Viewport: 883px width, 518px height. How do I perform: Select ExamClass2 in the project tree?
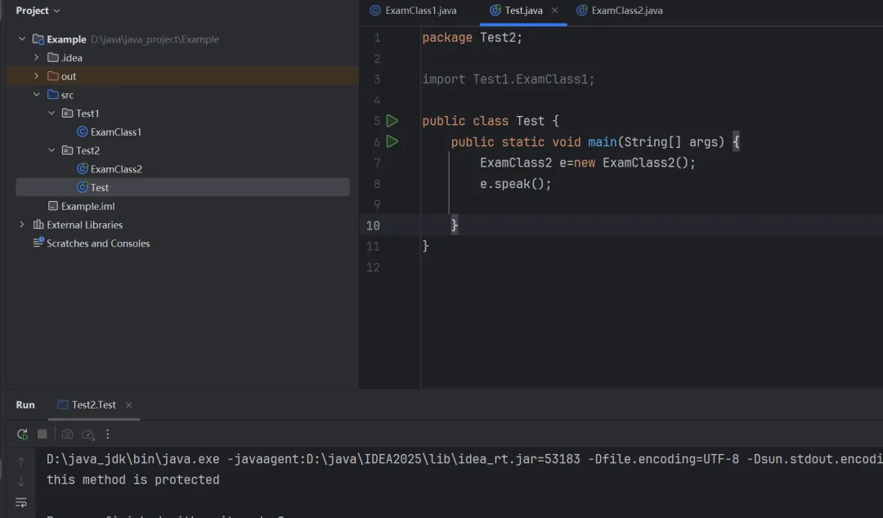click(116, 169)
